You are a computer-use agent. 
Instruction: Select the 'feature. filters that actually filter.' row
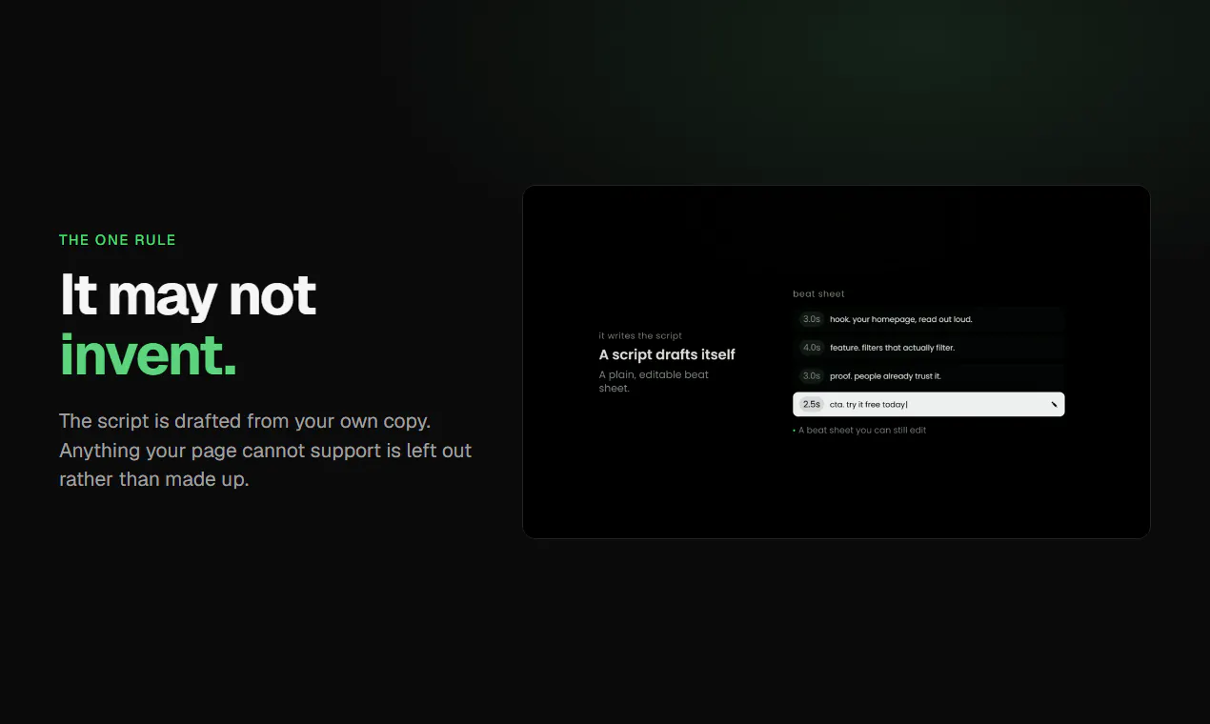(929, 348)
